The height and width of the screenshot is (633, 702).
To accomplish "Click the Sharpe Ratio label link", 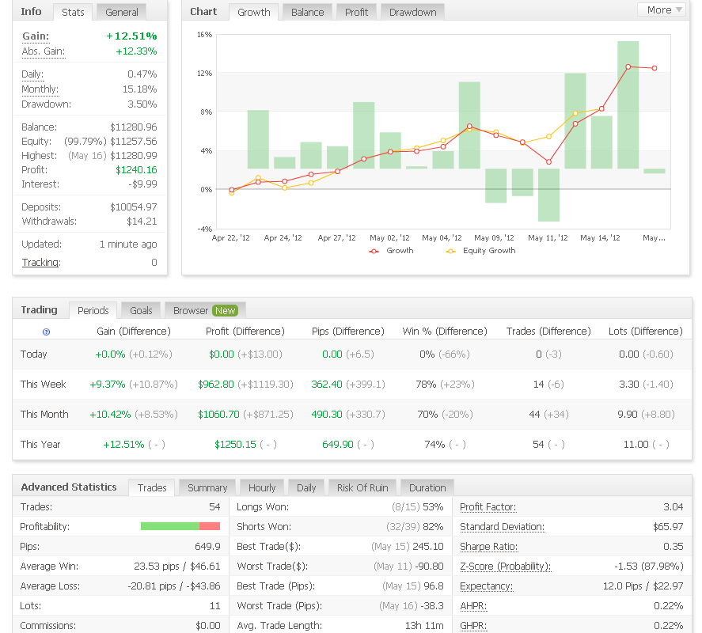I will click(x=488, y=547).
